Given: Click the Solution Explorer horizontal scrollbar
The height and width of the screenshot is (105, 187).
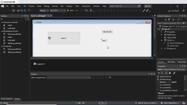Looking at the screenshot, I should 172,59.
